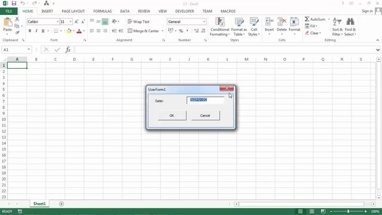Toggle Bold formatting

[30, 30]
